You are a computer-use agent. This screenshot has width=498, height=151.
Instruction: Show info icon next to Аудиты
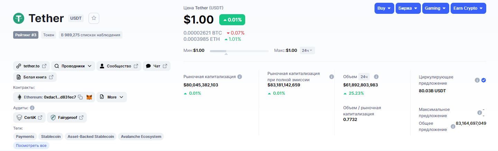tap(32, 108)
